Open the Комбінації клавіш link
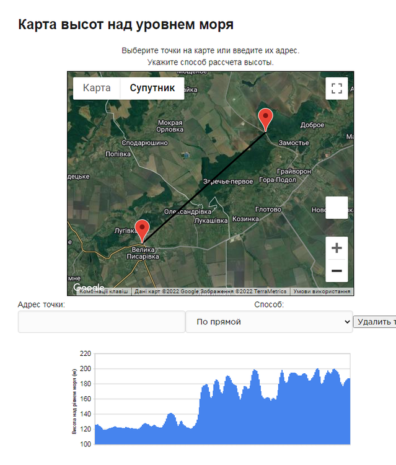Viewport: 396px width, 465px height. click(x=103, y=291)
